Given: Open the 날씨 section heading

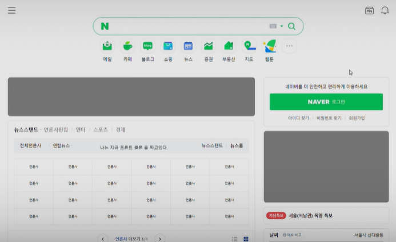Looking at the screenshot, I should pos(274,235).
